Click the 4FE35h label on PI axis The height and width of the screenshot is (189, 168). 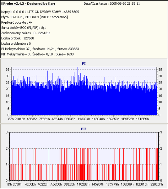click(32, 119)
